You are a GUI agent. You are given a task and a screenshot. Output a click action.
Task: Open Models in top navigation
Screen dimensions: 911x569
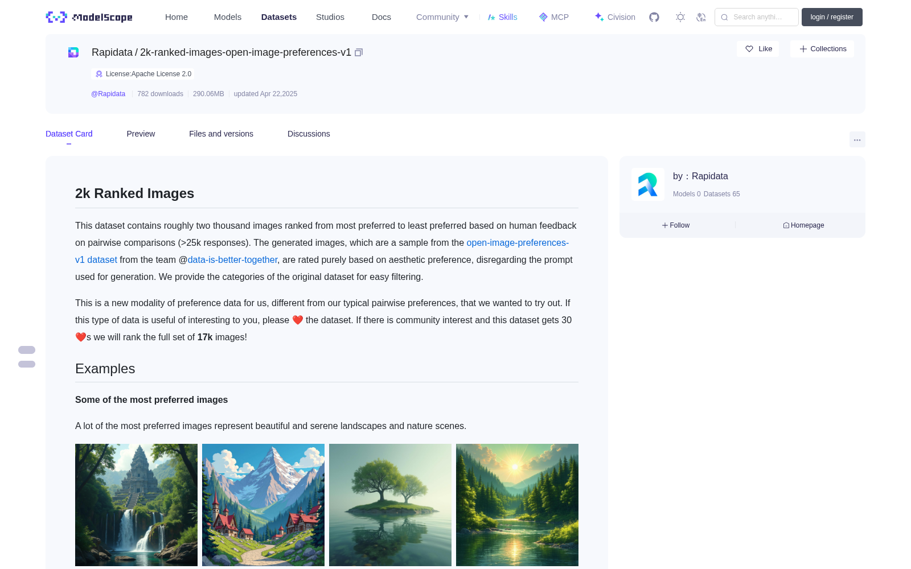pos(228,17)
